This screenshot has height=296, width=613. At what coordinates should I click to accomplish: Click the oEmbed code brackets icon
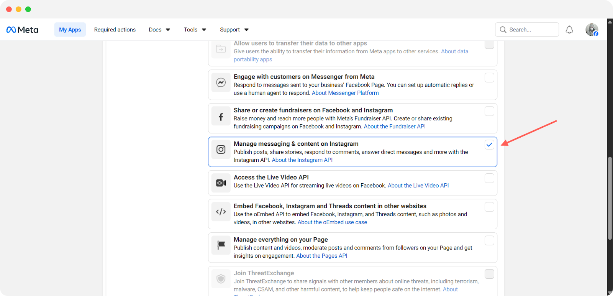[221, 212]
